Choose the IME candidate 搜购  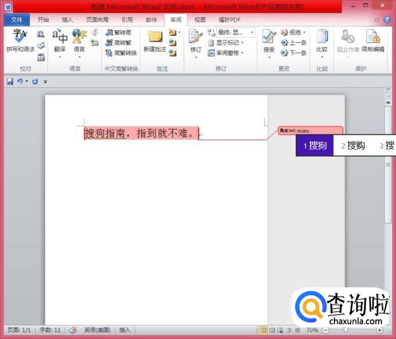pos(353,145)
